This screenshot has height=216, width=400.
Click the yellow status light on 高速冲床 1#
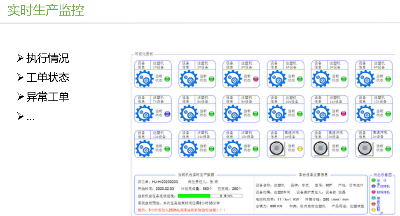[300, 148]
